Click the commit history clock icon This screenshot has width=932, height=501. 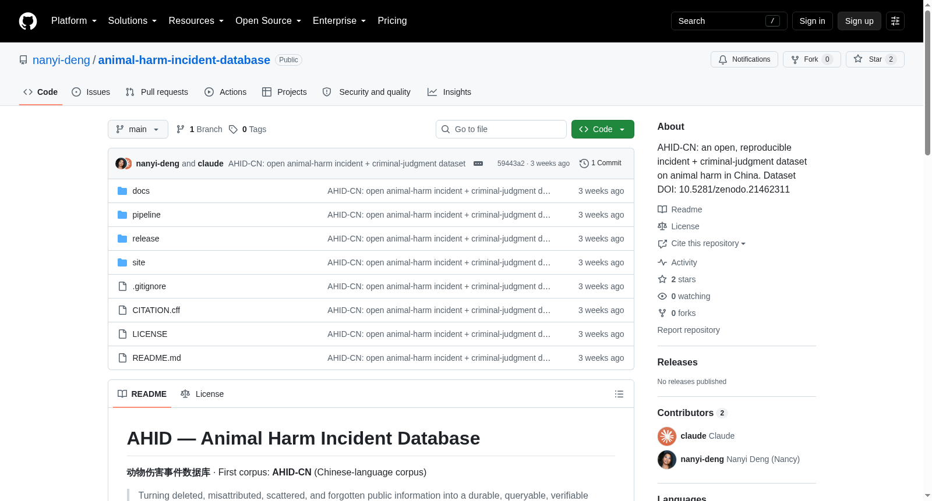point(584,164)
